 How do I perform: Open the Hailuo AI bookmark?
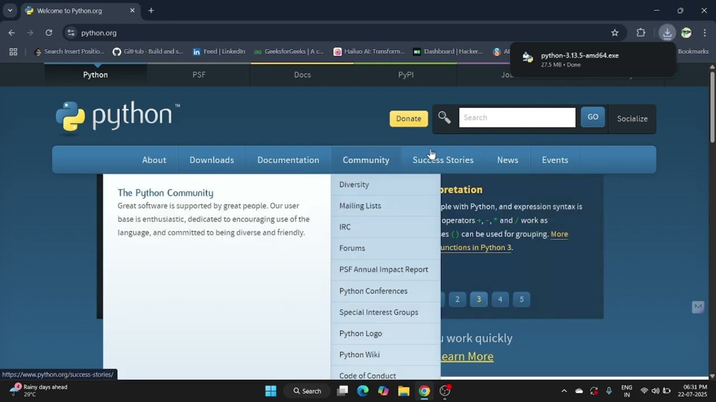click(369, 51)
